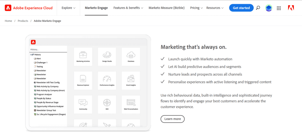Open the SEO compass tile
The height and width of the screenshot is (137, 302).
click(107, 105)
